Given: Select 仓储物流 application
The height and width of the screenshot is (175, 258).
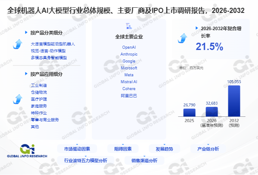Looking at the screenshot, I should pos(39,92).
